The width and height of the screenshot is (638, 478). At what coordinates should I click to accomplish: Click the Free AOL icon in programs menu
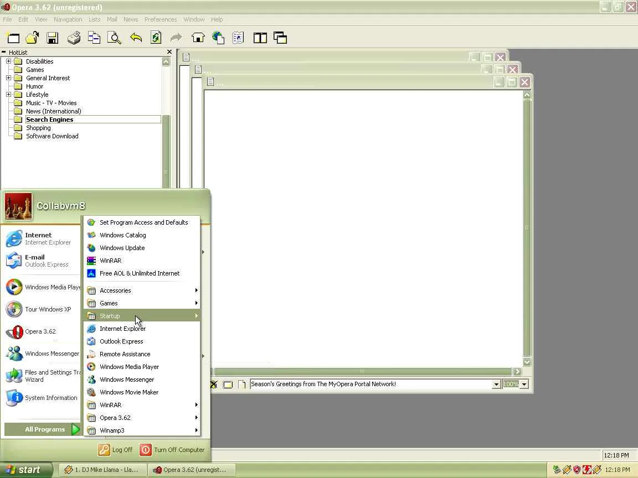pos(91,273)
